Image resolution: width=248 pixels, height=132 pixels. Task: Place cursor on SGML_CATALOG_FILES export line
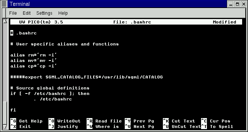87,77
